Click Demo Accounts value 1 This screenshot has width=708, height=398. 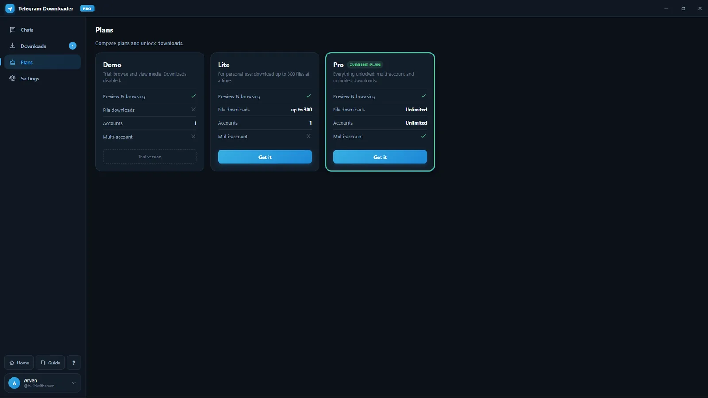tap(195, 123)
